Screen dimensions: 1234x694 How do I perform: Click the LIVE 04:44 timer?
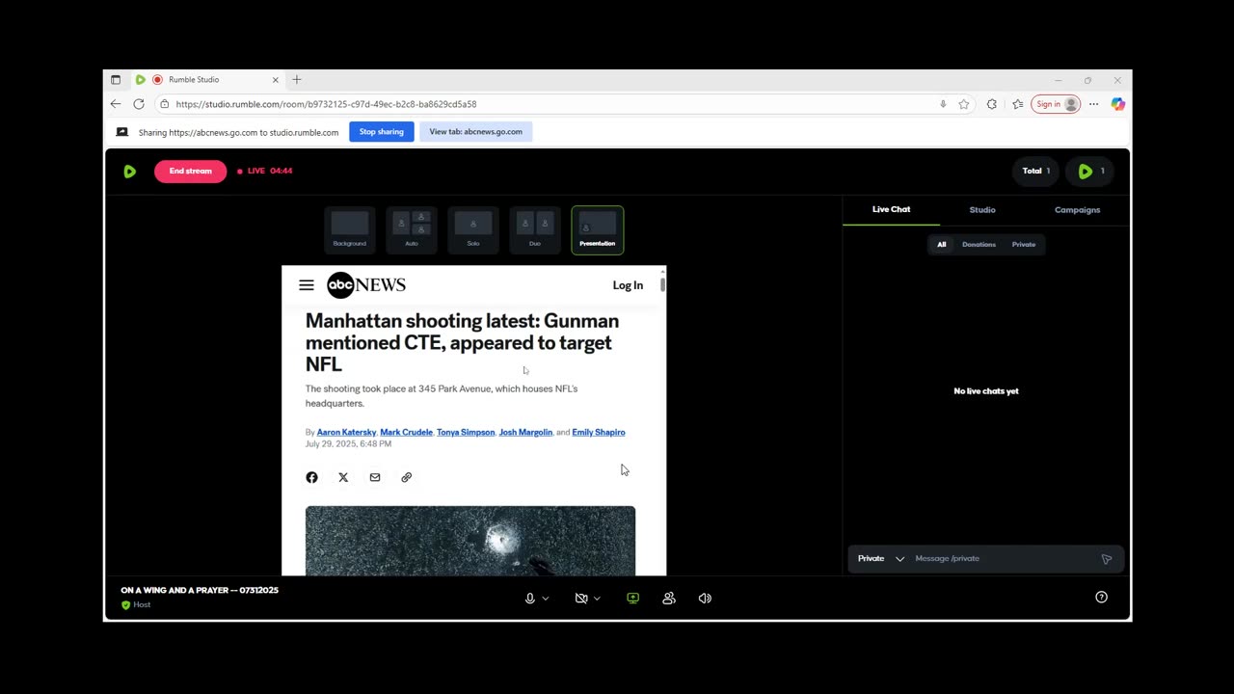pyautogui.click(x=264, y=172)
